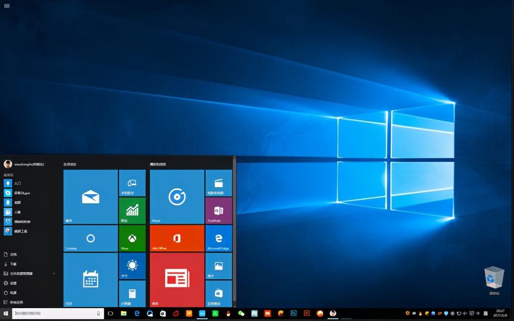Launch the Xbox tile
Image resolution: width=514 pixels, height=321 pixels.
point(132,238)
